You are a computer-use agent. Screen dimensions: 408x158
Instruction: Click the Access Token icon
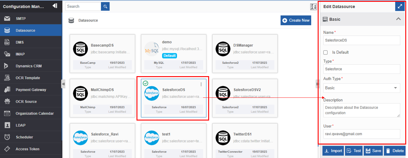pos(7,149)
